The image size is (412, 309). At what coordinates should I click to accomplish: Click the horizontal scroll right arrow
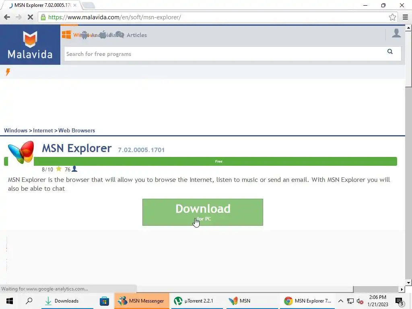(402, 289)
